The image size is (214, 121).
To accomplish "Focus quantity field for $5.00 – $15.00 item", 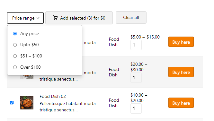I will pos(136,45).
